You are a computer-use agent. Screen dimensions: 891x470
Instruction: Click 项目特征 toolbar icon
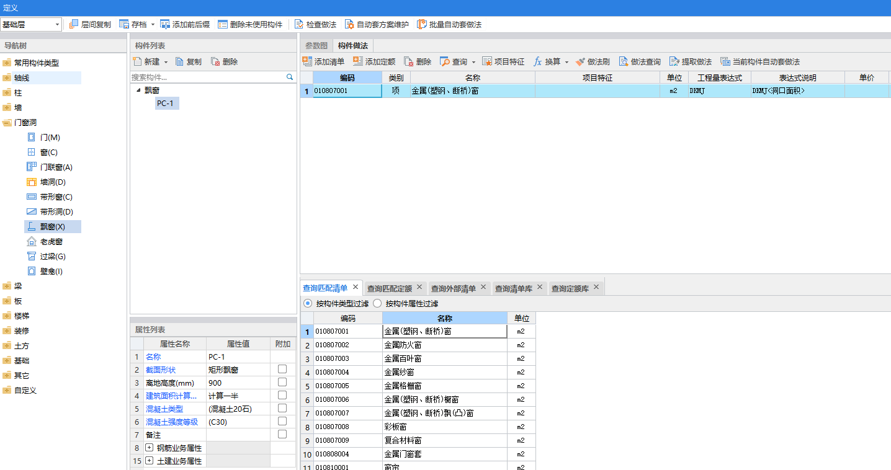[x=487, y=61]
